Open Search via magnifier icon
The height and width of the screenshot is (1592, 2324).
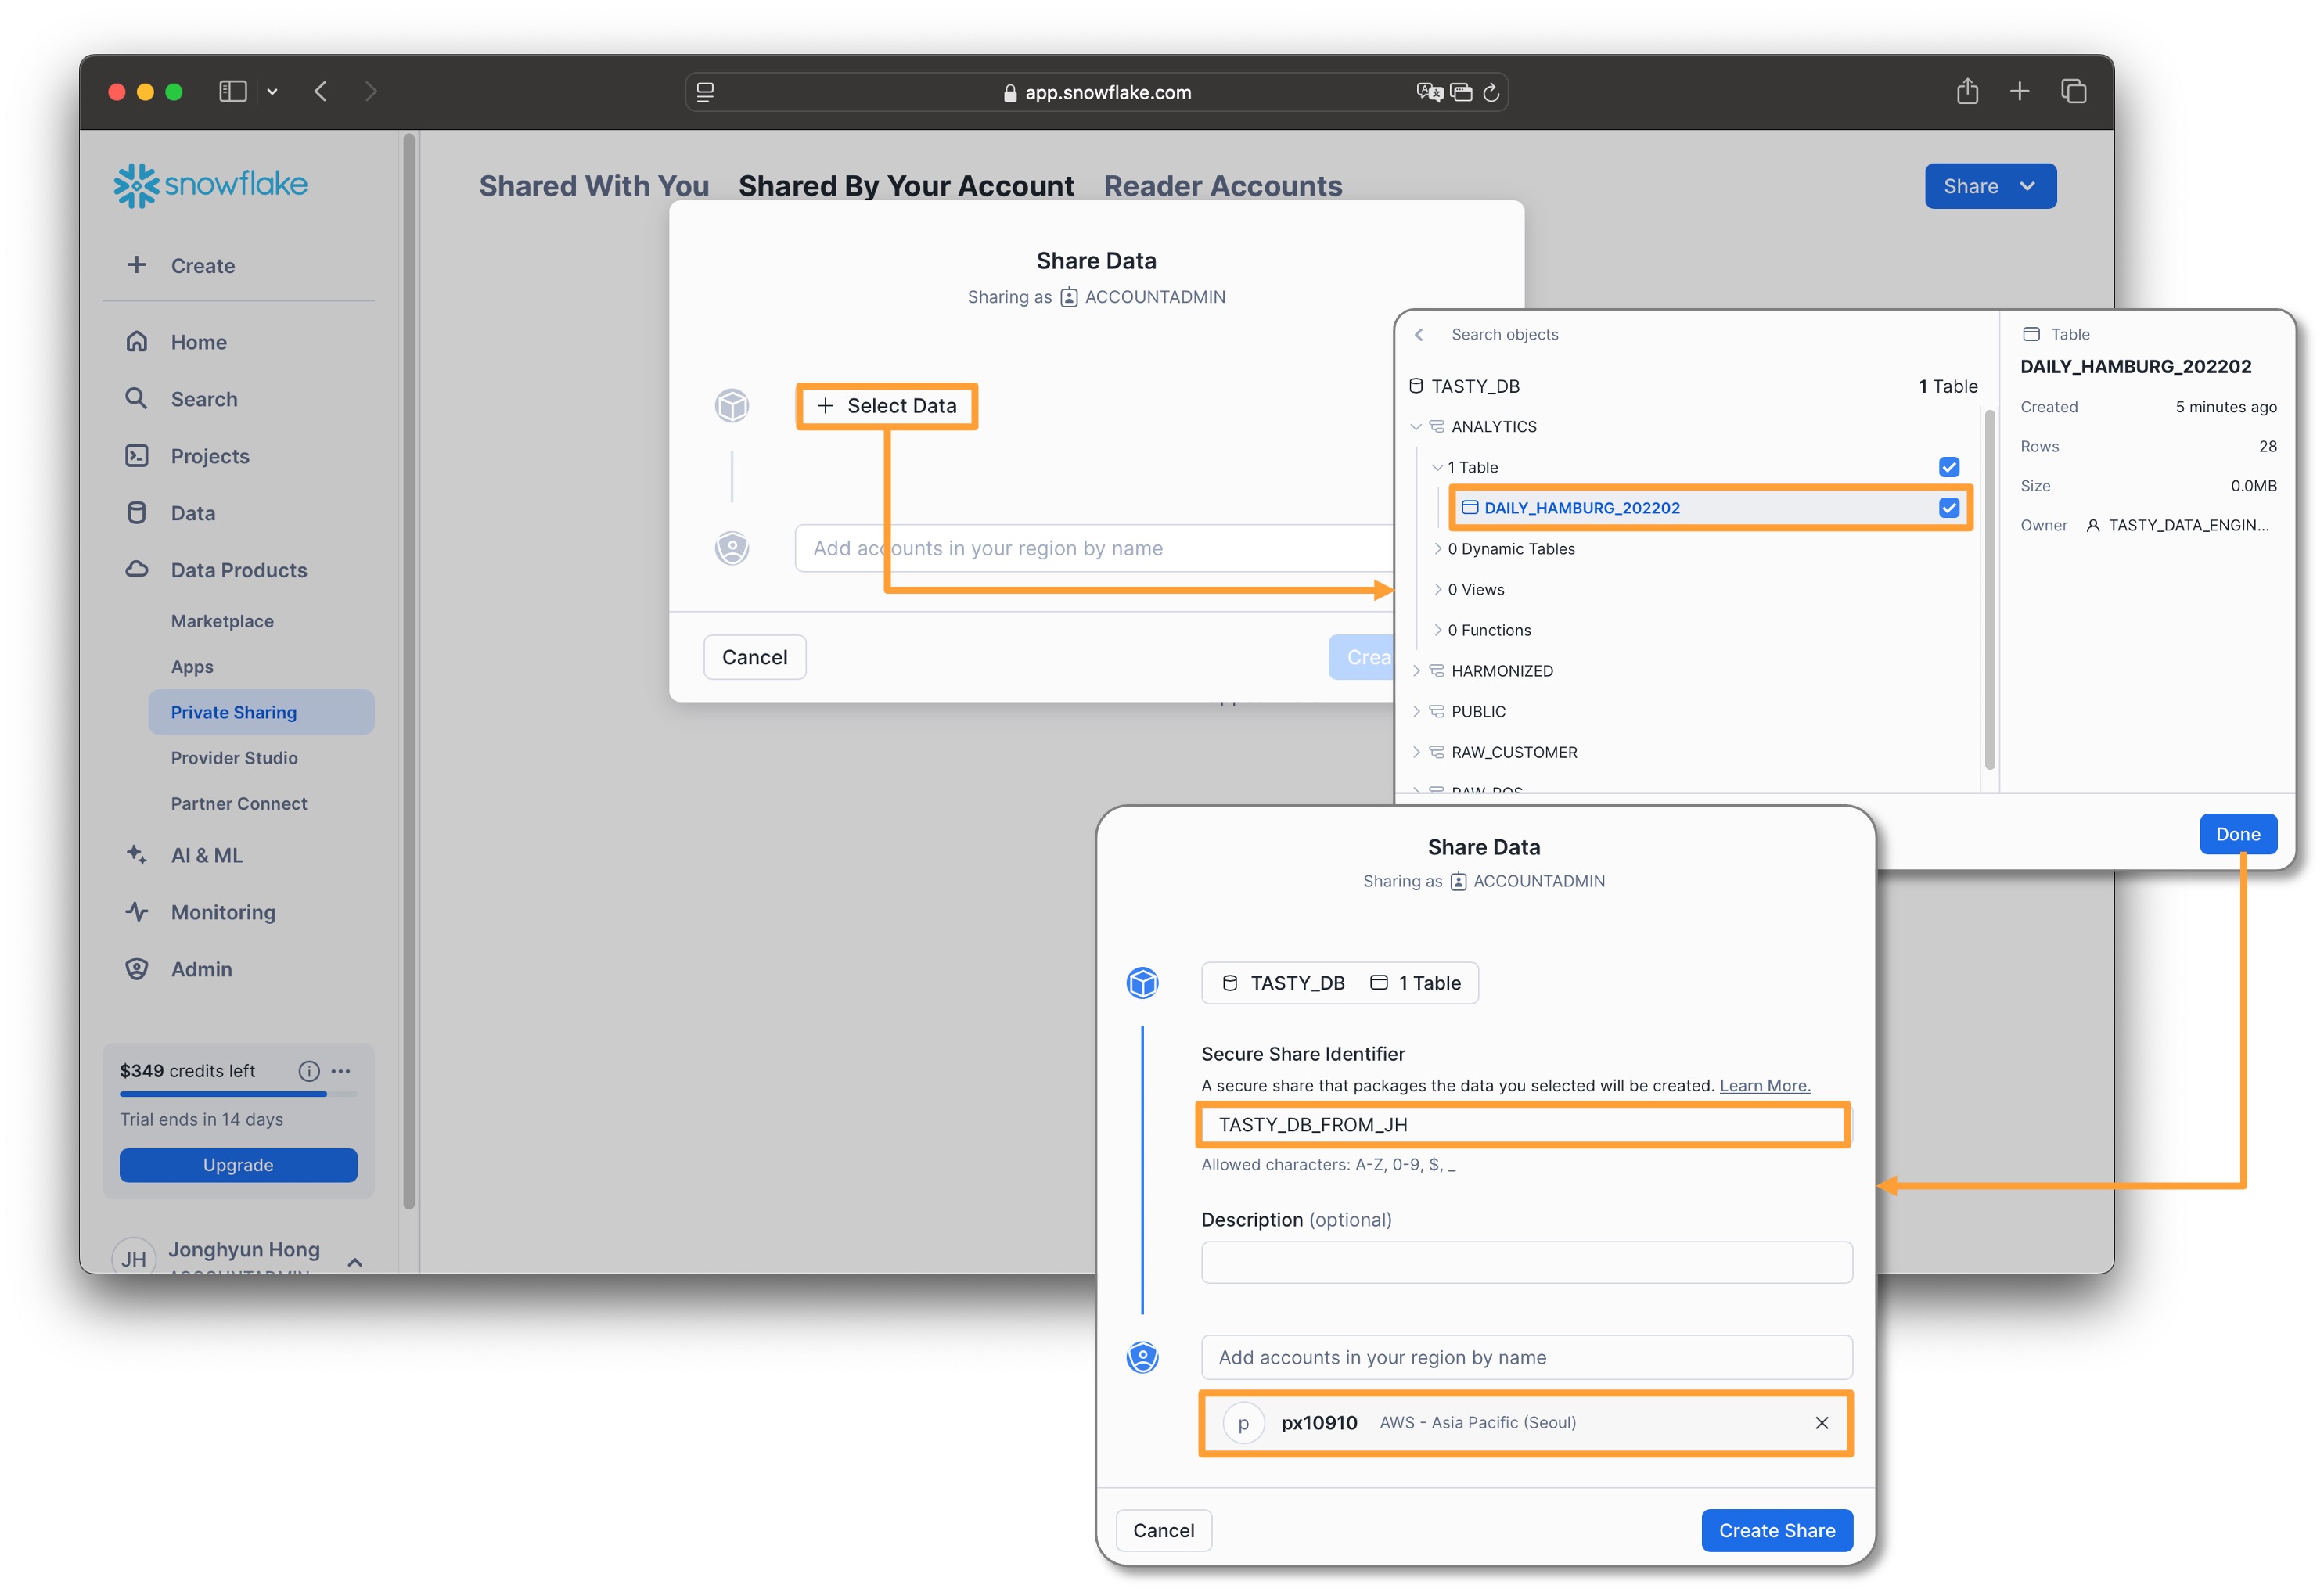[137, 399]
